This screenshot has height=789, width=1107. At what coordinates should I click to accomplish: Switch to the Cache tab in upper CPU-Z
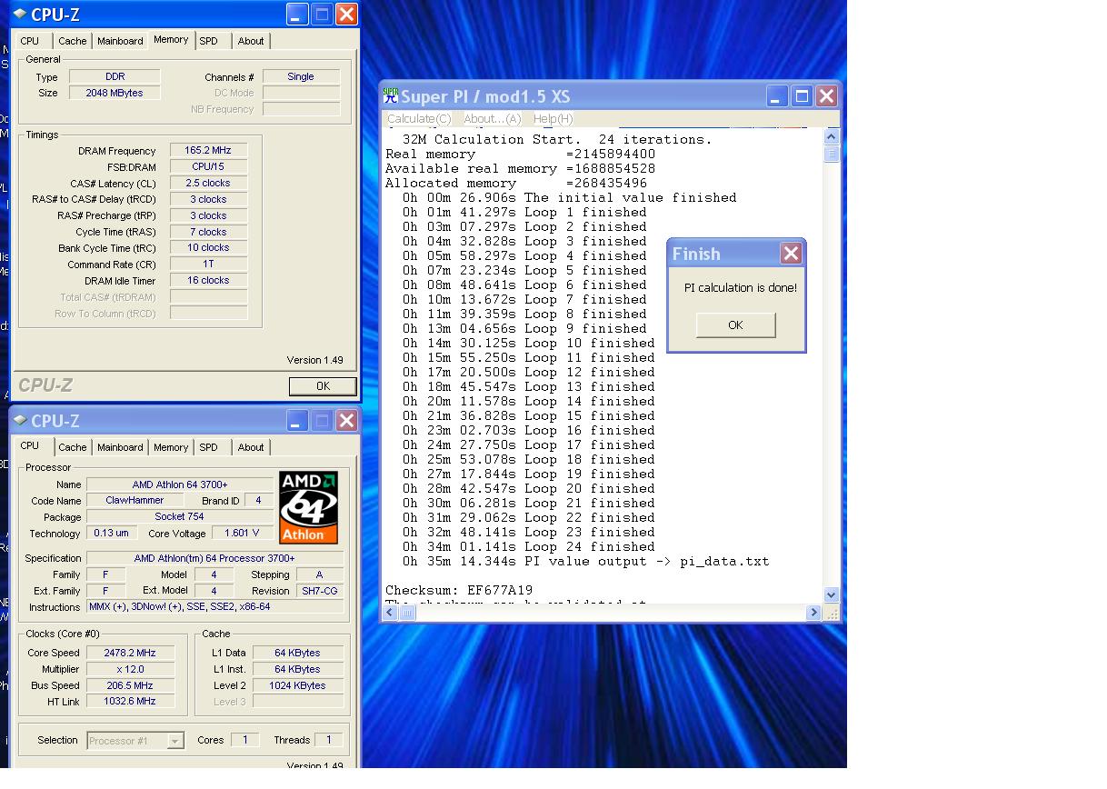pos(72,41)
